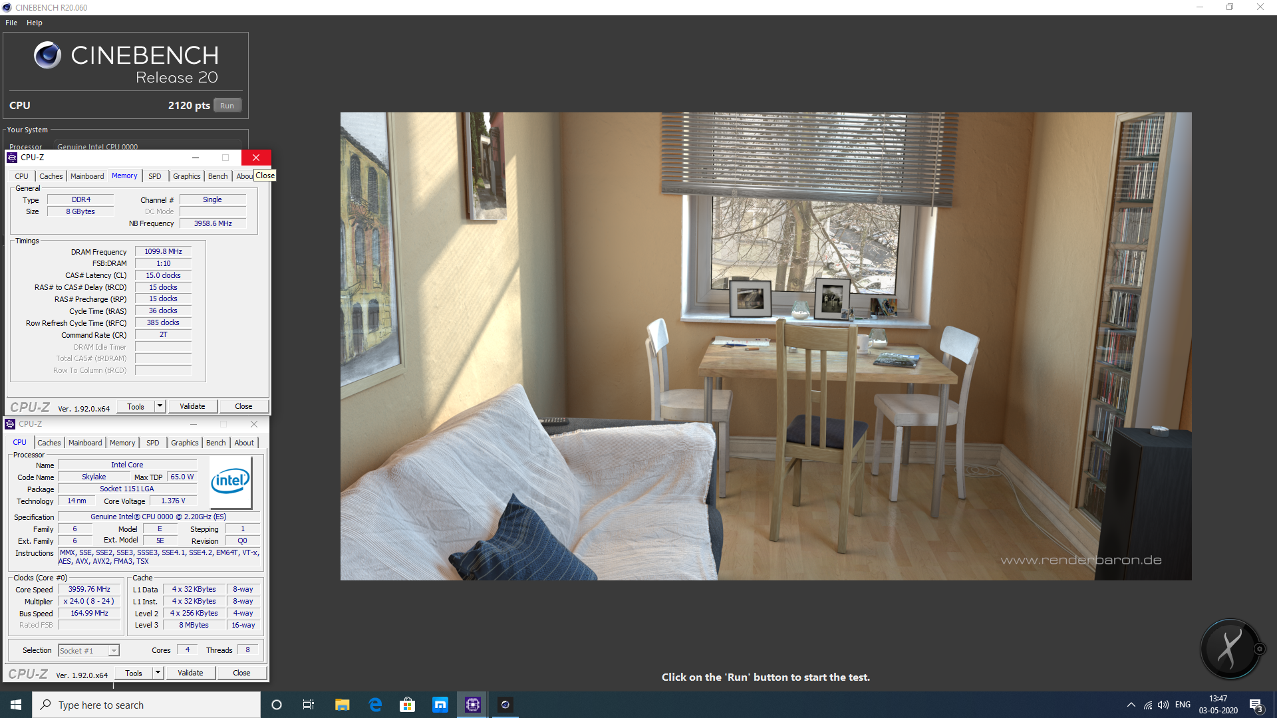
Task: Open the Windows Start menu
Action: coord(16,705)
